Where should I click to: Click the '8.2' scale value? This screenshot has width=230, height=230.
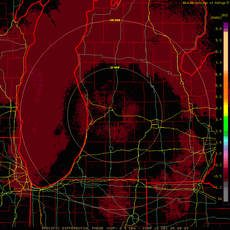218,51
